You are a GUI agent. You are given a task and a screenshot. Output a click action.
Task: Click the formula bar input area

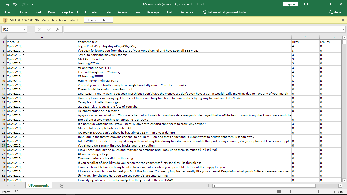pos(202,29)
